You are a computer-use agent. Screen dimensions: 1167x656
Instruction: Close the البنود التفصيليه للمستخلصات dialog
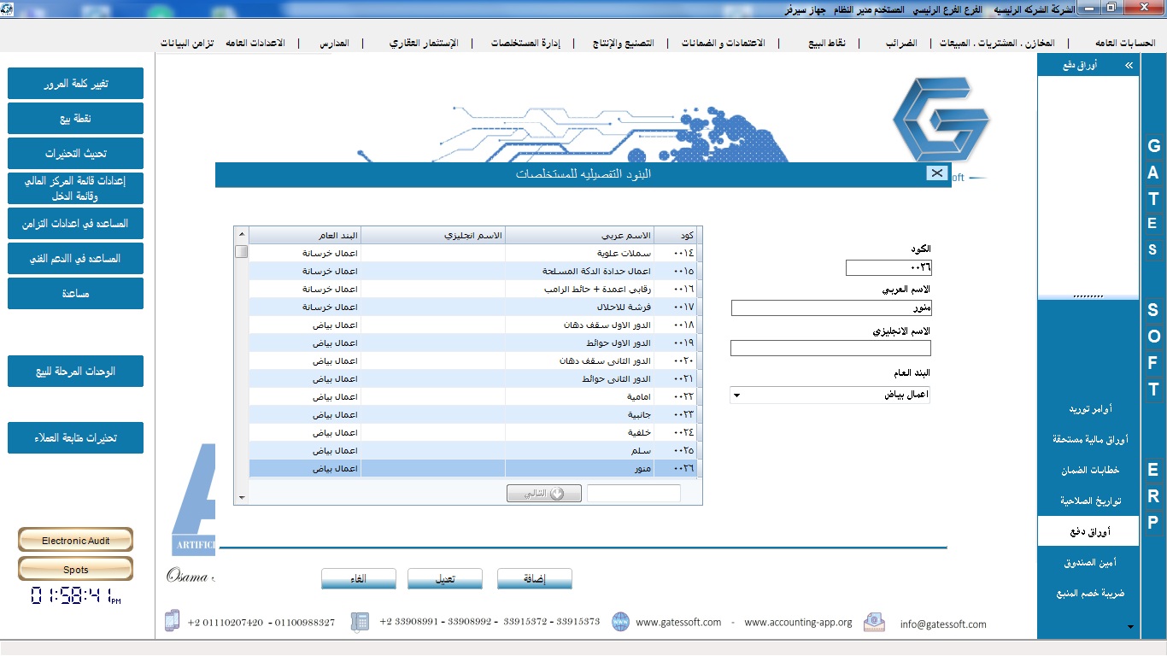(x=937, y=173)
